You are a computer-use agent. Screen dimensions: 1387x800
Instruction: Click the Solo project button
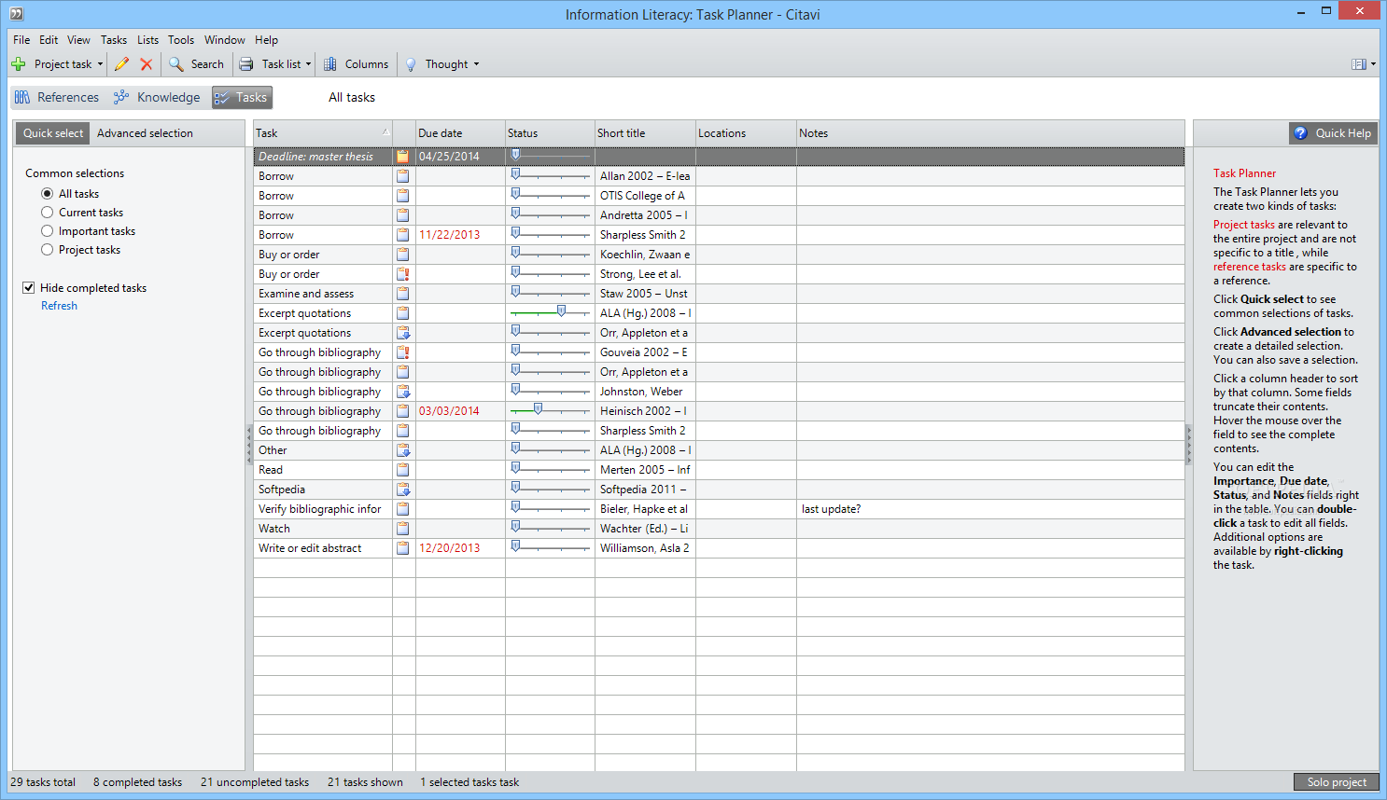(x=1337, y=782)
